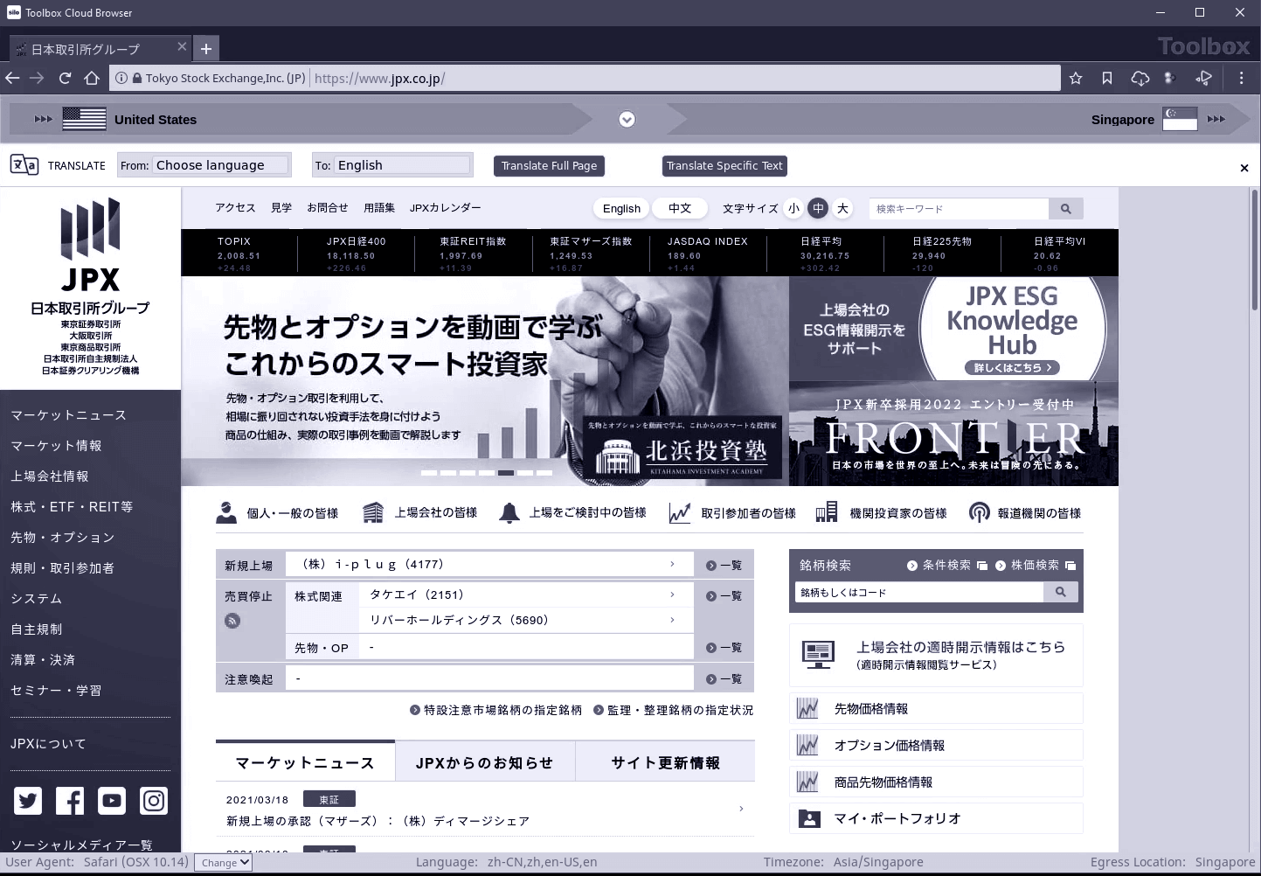Submit site search magnifier icon
Screen dimensions: 1261x876
click(1065, 209)
